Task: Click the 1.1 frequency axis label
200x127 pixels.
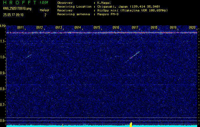Action: click(3, 42)
